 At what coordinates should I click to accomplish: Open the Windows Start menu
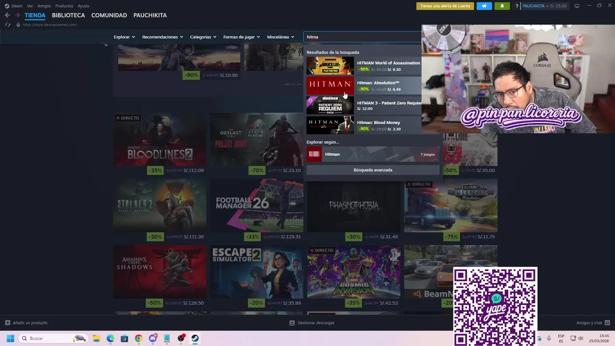coord(10,338)
